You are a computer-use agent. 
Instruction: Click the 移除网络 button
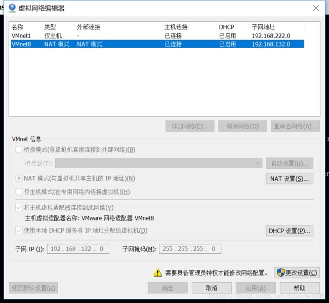click(x=242, y=126)
